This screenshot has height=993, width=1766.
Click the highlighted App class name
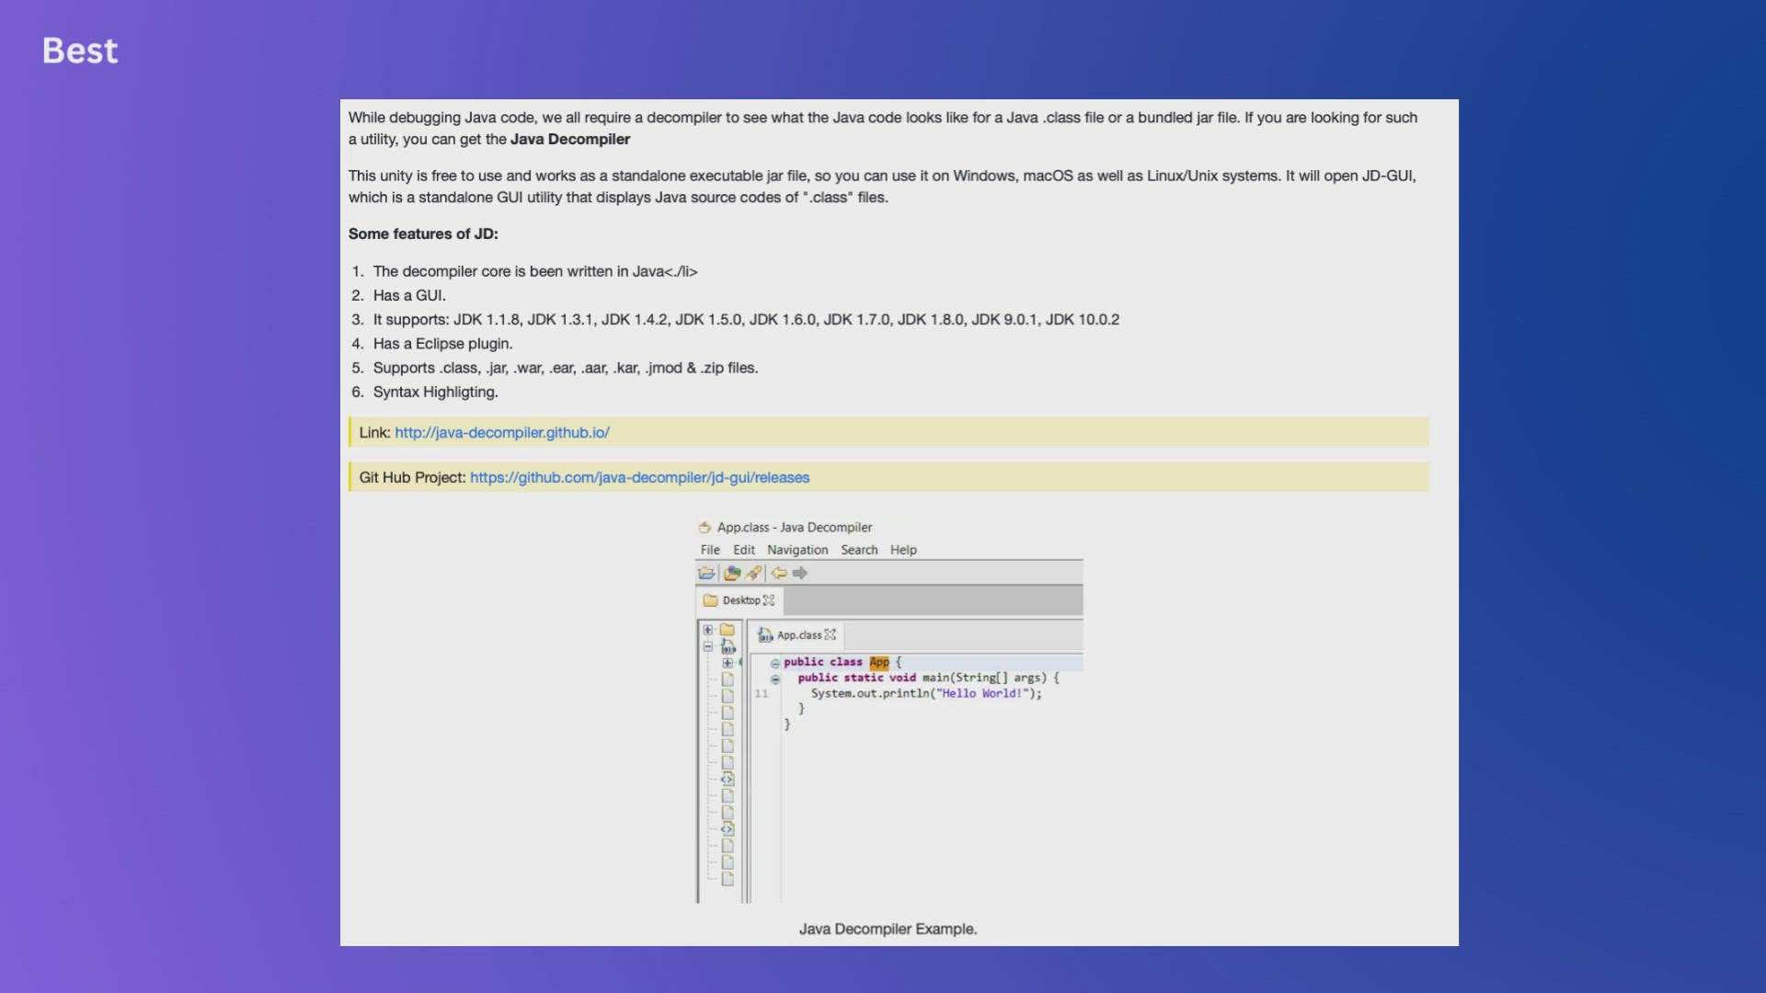(x=879, y=662)
